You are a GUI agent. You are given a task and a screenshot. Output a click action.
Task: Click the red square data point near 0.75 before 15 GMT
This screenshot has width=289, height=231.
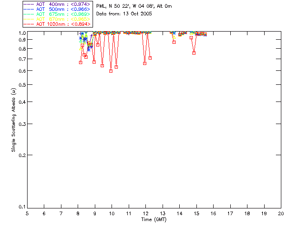[194, 53]
